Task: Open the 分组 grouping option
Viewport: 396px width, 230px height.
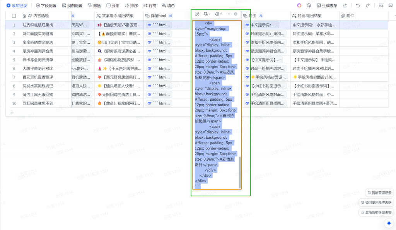Action: [x=113, y=5]
